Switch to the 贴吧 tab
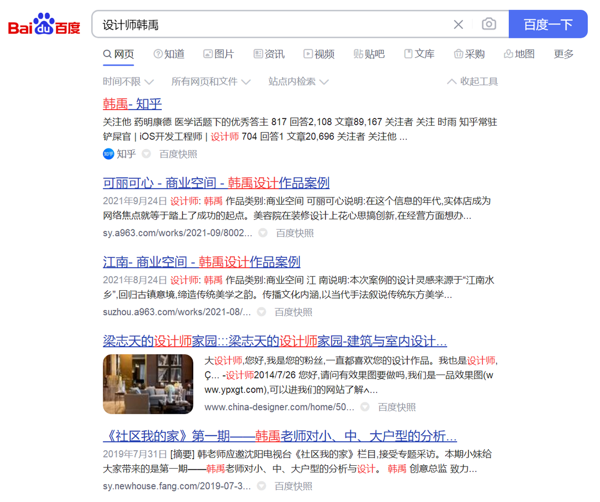The height and width of the screenshot is (502, 600). click(369, 54)
